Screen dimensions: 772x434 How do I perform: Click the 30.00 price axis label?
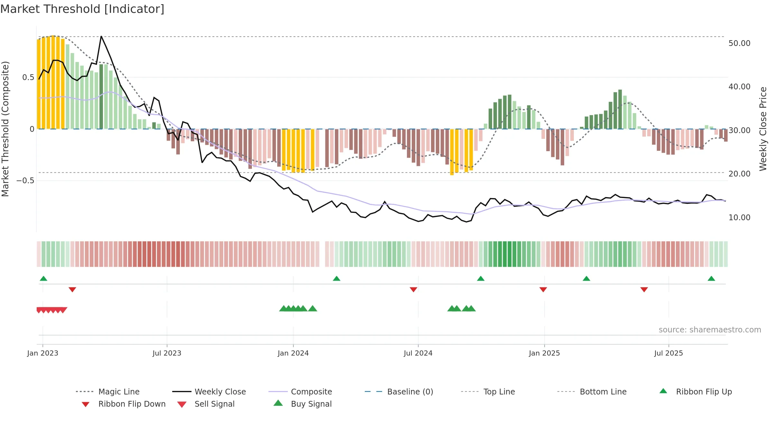click(x=739, y=130)
